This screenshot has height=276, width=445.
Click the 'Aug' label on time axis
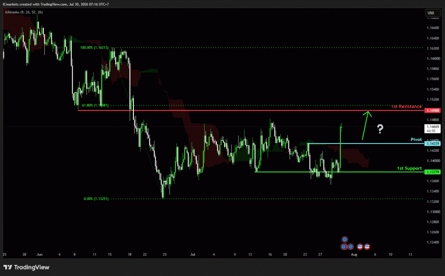pos(354,254)
